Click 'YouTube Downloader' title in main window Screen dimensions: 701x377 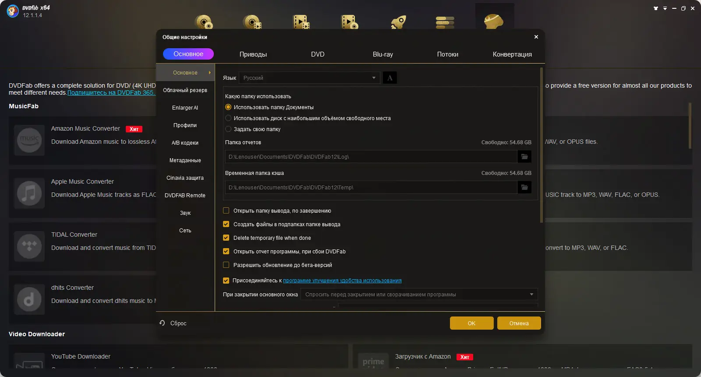coord(81,356)
